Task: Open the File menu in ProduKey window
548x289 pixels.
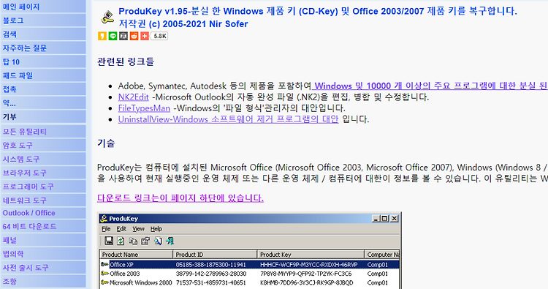Action: 106,229
